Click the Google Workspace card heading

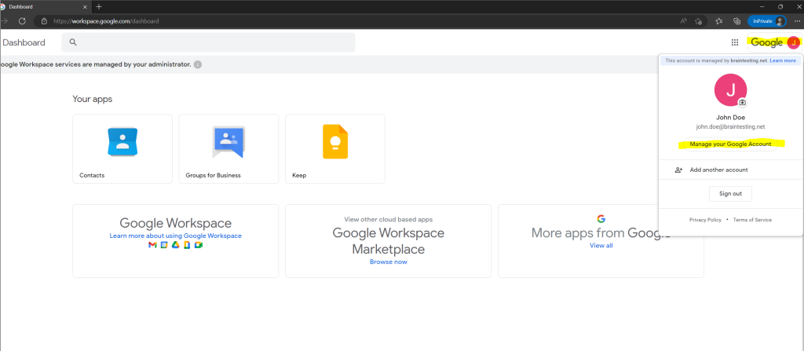[175, 223]
